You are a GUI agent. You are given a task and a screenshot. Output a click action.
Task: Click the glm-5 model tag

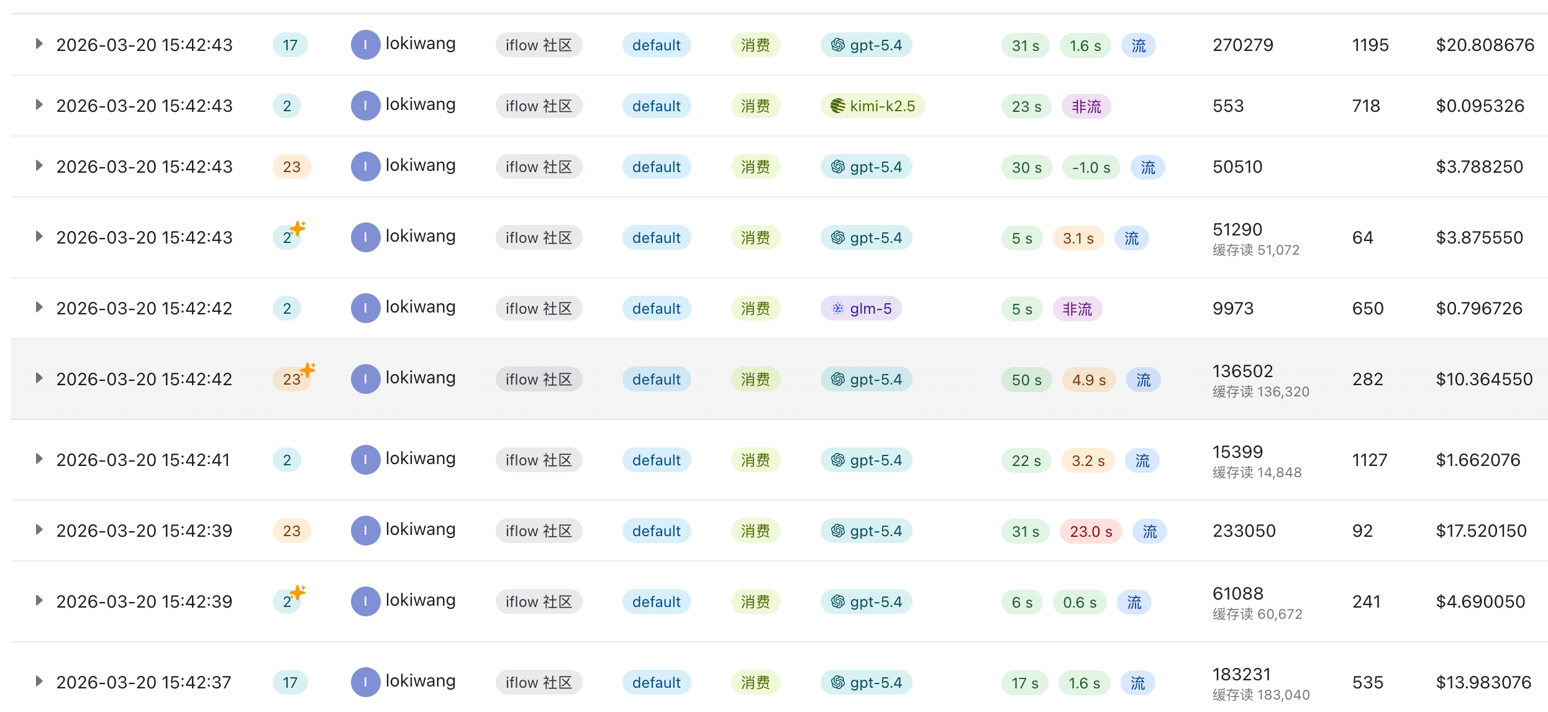(x=861, y=309)
